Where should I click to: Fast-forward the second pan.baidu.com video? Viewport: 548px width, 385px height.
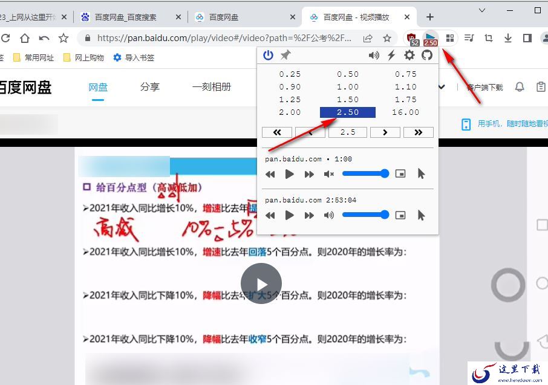click(x=309, y=215)
